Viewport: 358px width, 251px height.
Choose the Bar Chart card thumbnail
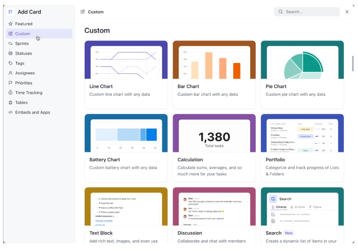[x=214, y=60]
